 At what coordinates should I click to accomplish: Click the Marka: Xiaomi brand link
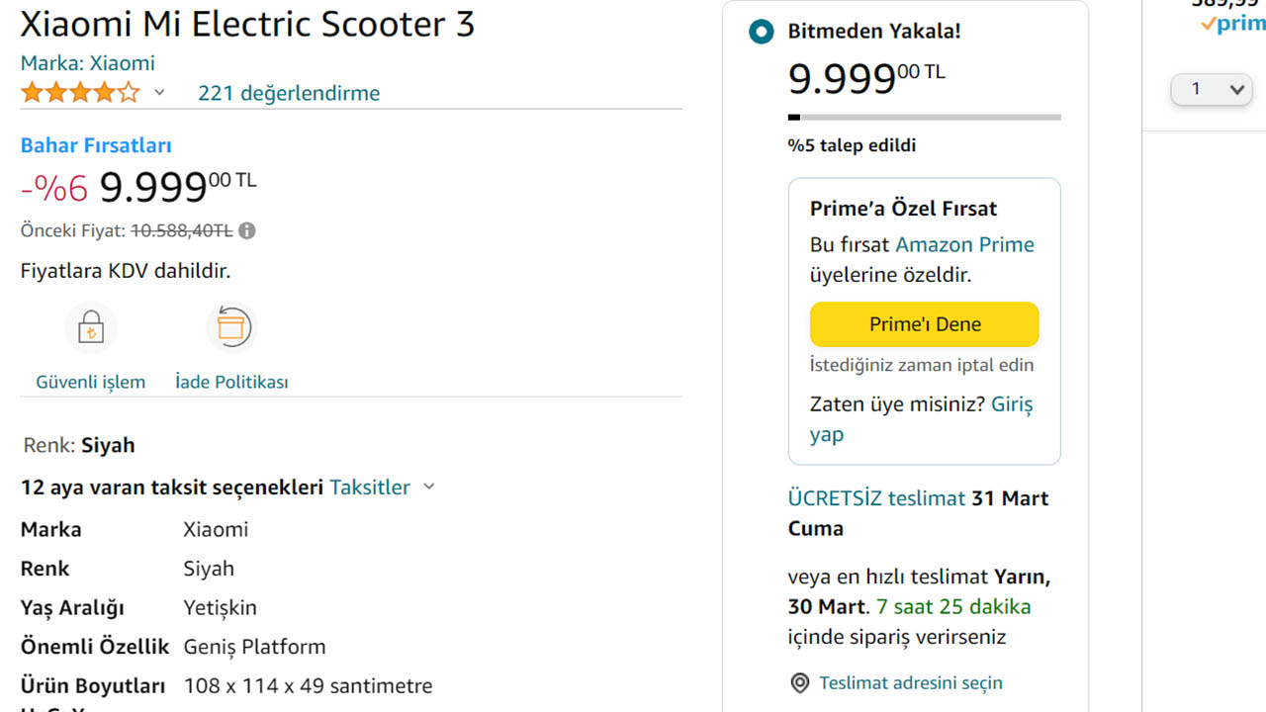[88, 63]
